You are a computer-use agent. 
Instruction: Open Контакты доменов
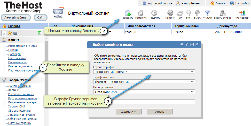coord(20,66)
